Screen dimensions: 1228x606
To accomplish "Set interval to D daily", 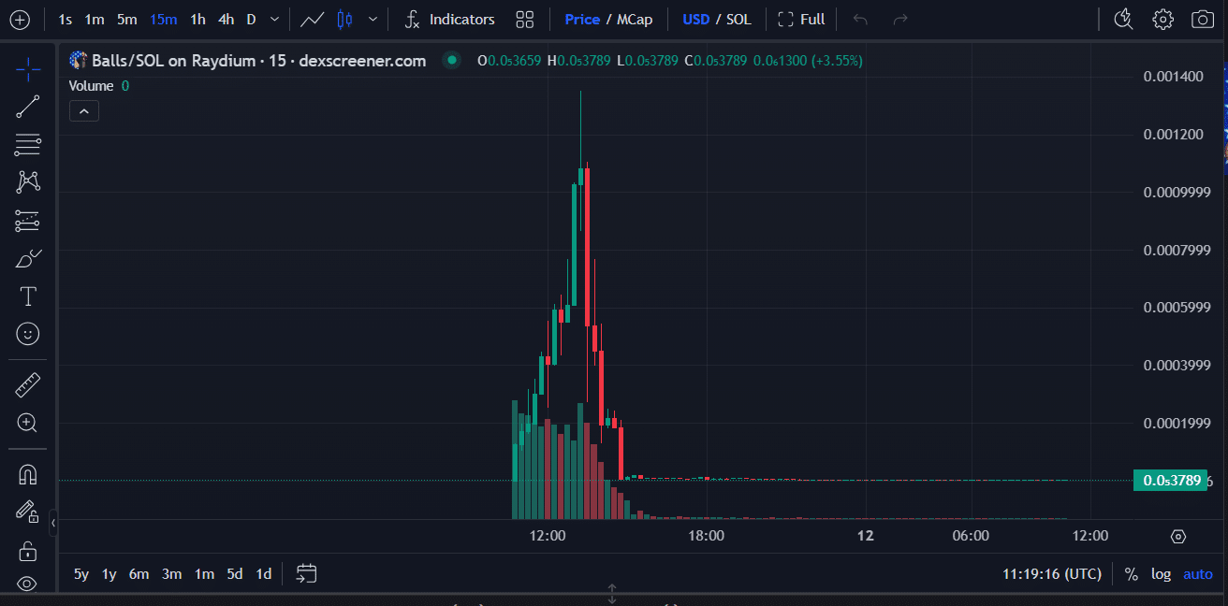I will [251, 19].
